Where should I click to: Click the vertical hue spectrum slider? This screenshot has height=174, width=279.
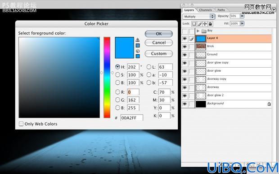tap(107, 77)
